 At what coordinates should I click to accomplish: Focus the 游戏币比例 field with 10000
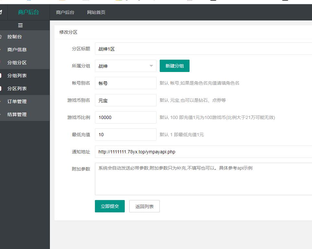126,117
